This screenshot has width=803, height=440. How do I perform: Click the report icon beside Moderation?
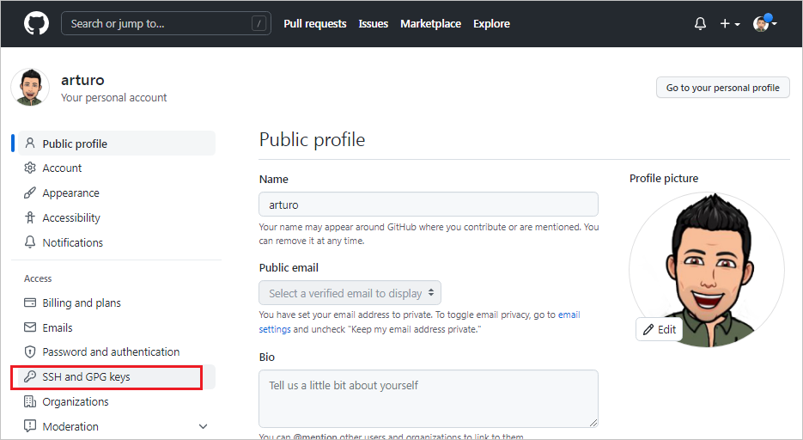click(x=30, y=425)
